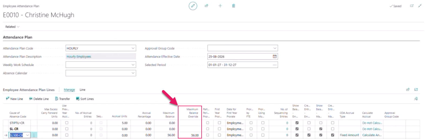The width and height of the screenshot is (427, 139).
Task: Toggle Prorate by FTE checkbox for SL100-CR
Action: (x=251, y=135)
